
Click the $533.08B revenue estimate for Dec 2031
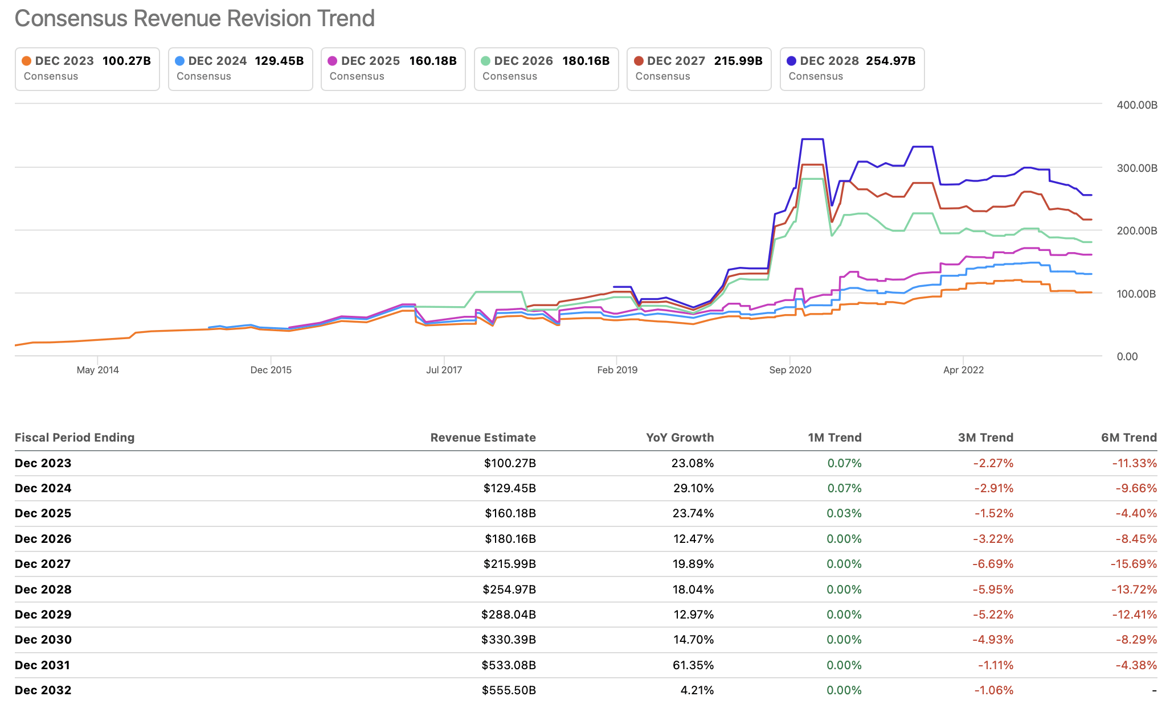[x=509, y=665]
